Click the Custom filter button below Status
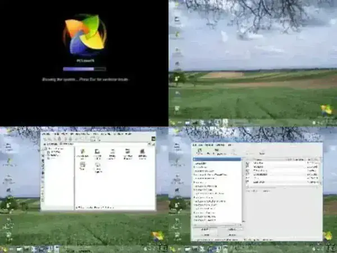The width and height of the screenshot is (337, 253). (231, 234)
